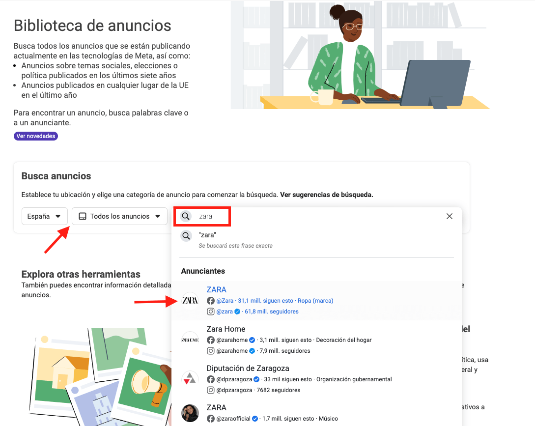Click the magnifier icon in the search field
This screenshot has width=535, height=426.
click(186, 216)
